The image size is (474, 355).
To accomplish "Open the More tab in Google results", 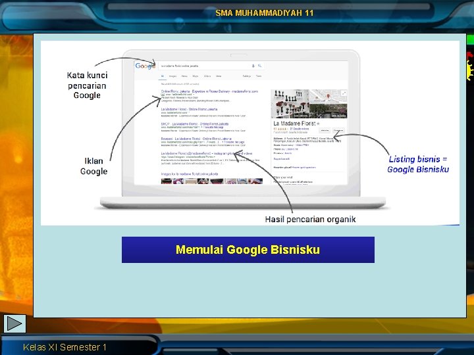I will (x=219, y=76).
